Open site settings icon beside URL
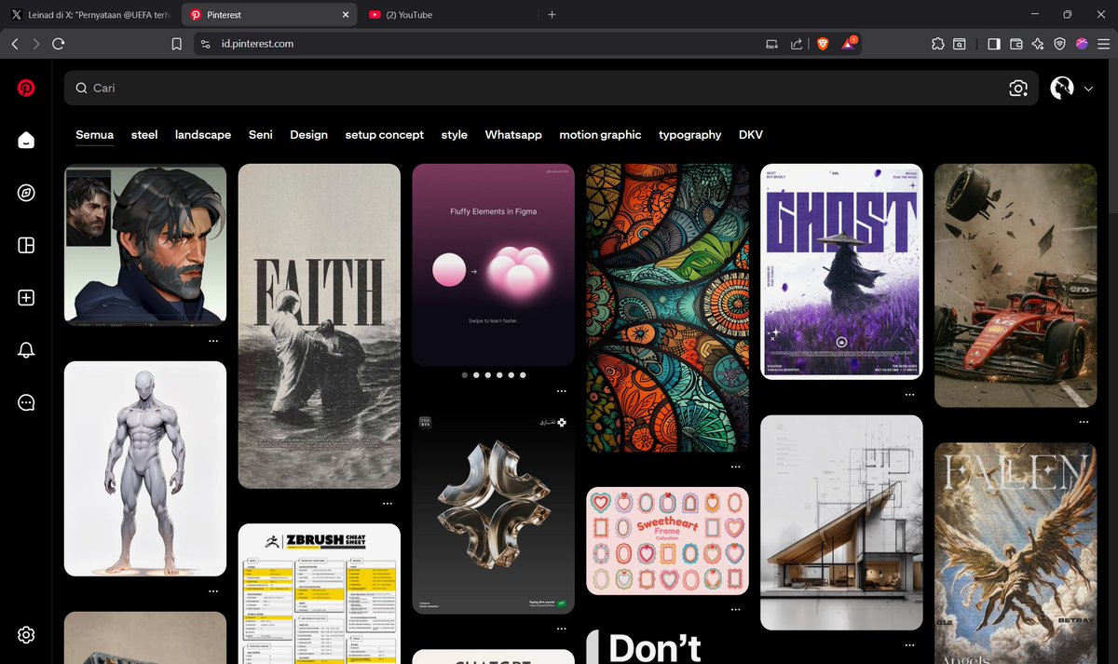The image size is (1118, 664). point(206,44)
